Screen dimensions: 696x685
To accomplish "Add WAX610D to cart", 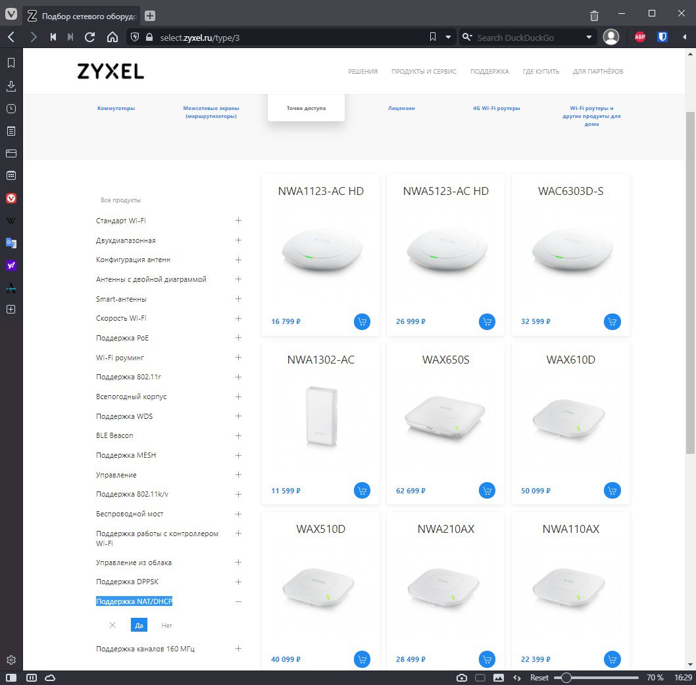I will pyautogui.click(x=612, y=490).
